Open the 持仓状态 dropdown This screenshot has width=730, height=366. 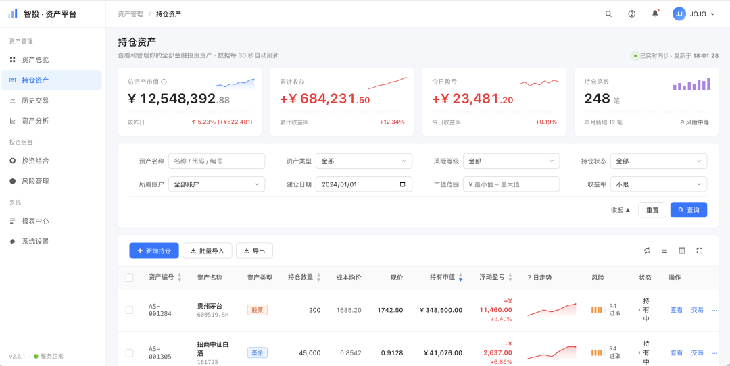tap(659, 161)
